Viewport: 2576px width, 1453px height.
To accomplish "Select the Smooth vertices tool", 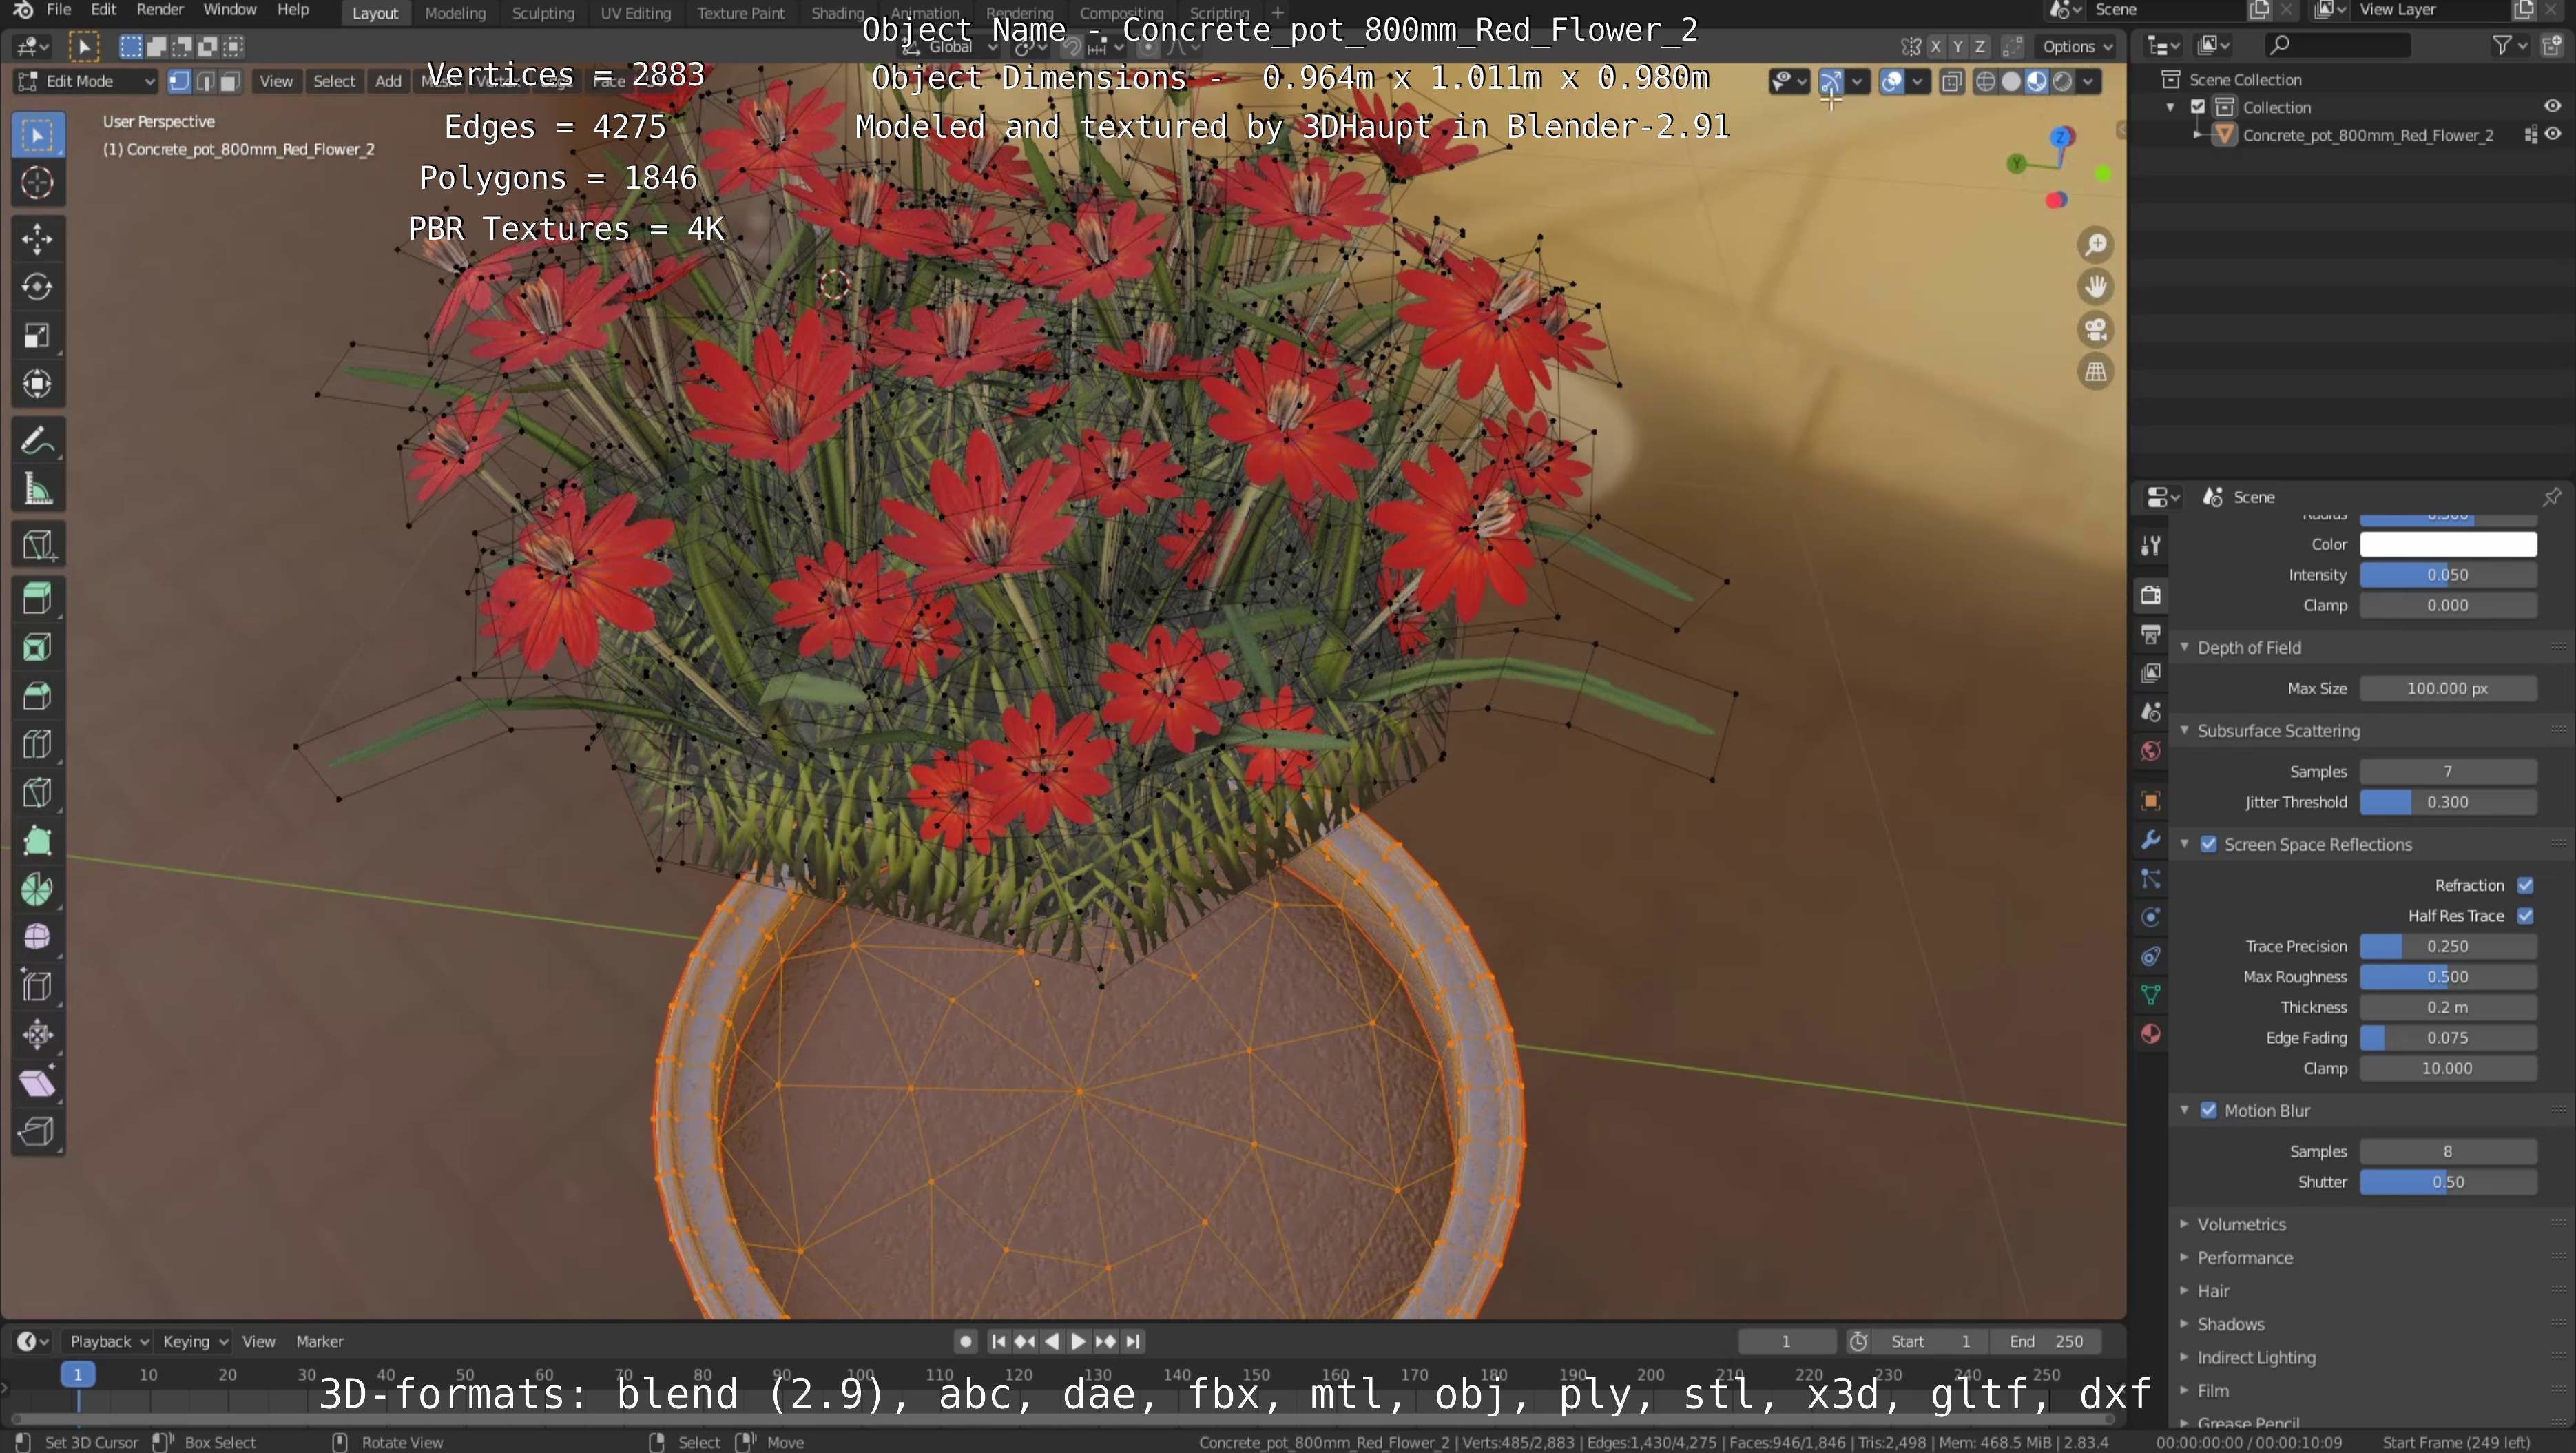I will [x=37, y=937].
